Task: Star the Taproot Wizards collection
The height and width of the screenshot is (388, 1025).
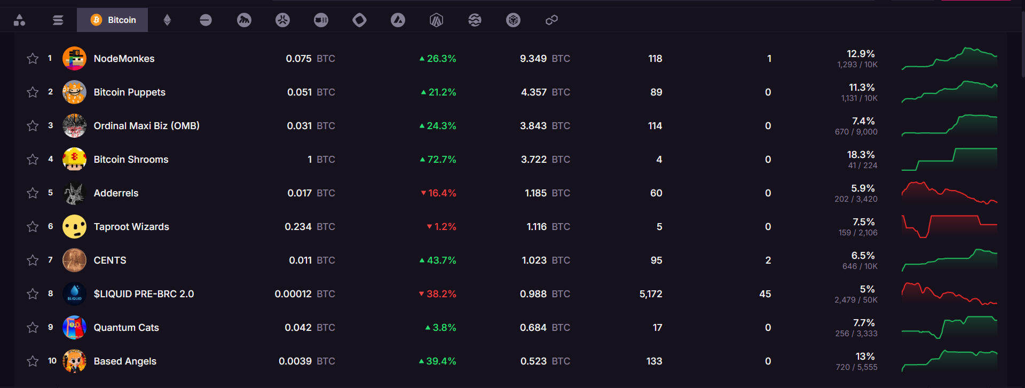Action: [32, 226]
